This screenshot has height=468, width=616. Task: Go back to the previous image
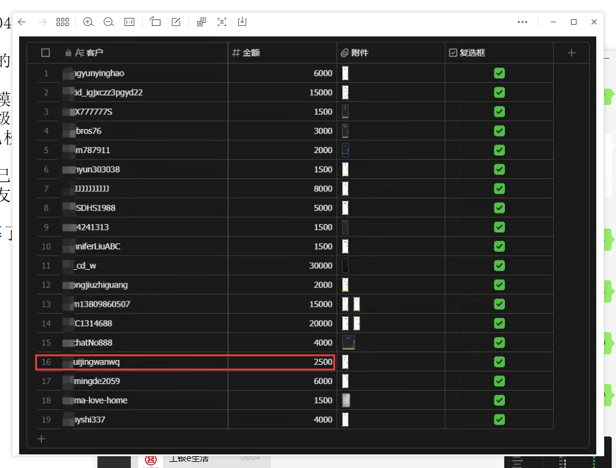click(22, 22)
